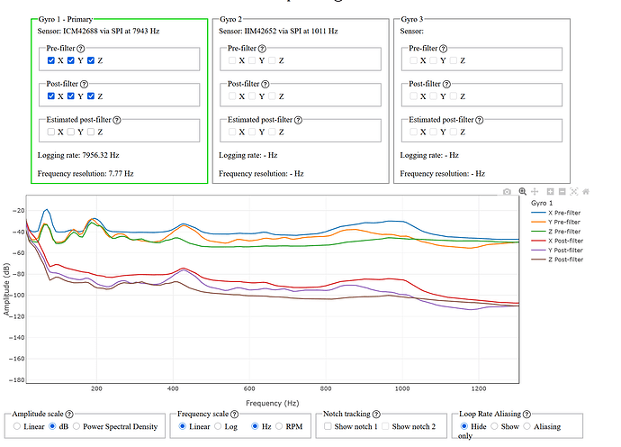Select Linear frequency scale radio
Image resolution: width=621 pixels, height=447 pixels.
click(182, 426)
